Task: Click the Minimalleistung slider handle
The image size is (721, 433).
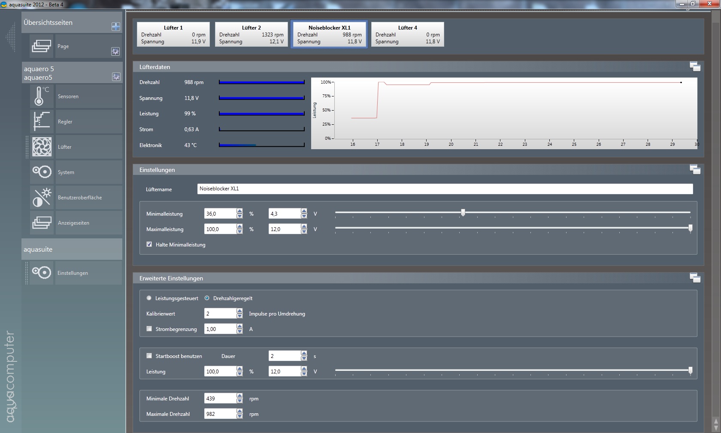Action: click(x=463, y=213)
